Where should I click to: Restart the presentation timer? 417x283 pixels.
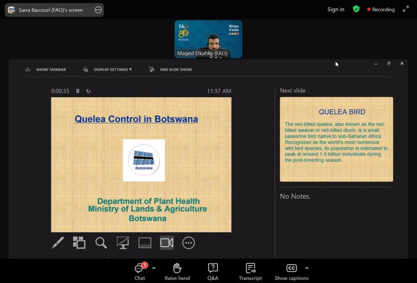pyautogui.click(x=88, y=91)
